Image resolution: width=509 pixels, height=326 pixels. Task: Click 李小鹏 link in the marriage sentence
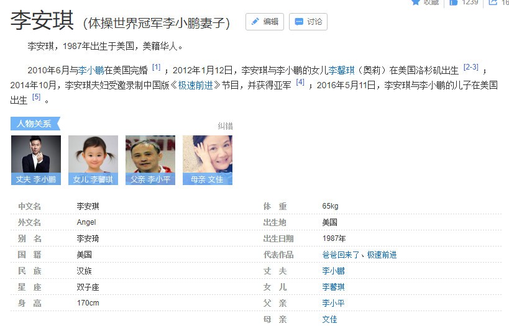pos(91,71)
